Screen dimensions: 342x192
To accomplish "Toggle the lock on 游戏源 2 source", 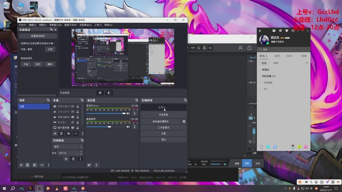I will [78, 122].
